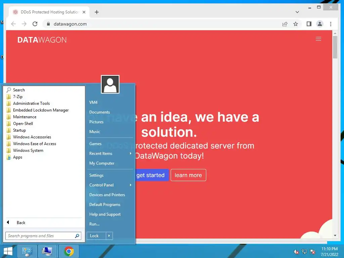This screenshot has height=258, width=344.
Task: Click the Windows Start button
Action: click(x=8, y=251)
